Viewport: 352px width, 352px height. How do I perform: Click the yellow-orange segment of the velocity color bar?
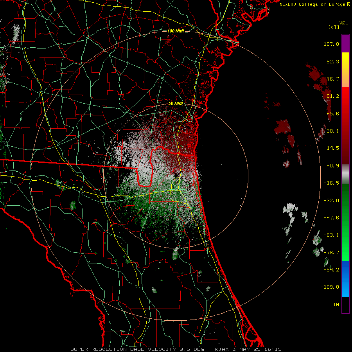click(x=345, y=70)
